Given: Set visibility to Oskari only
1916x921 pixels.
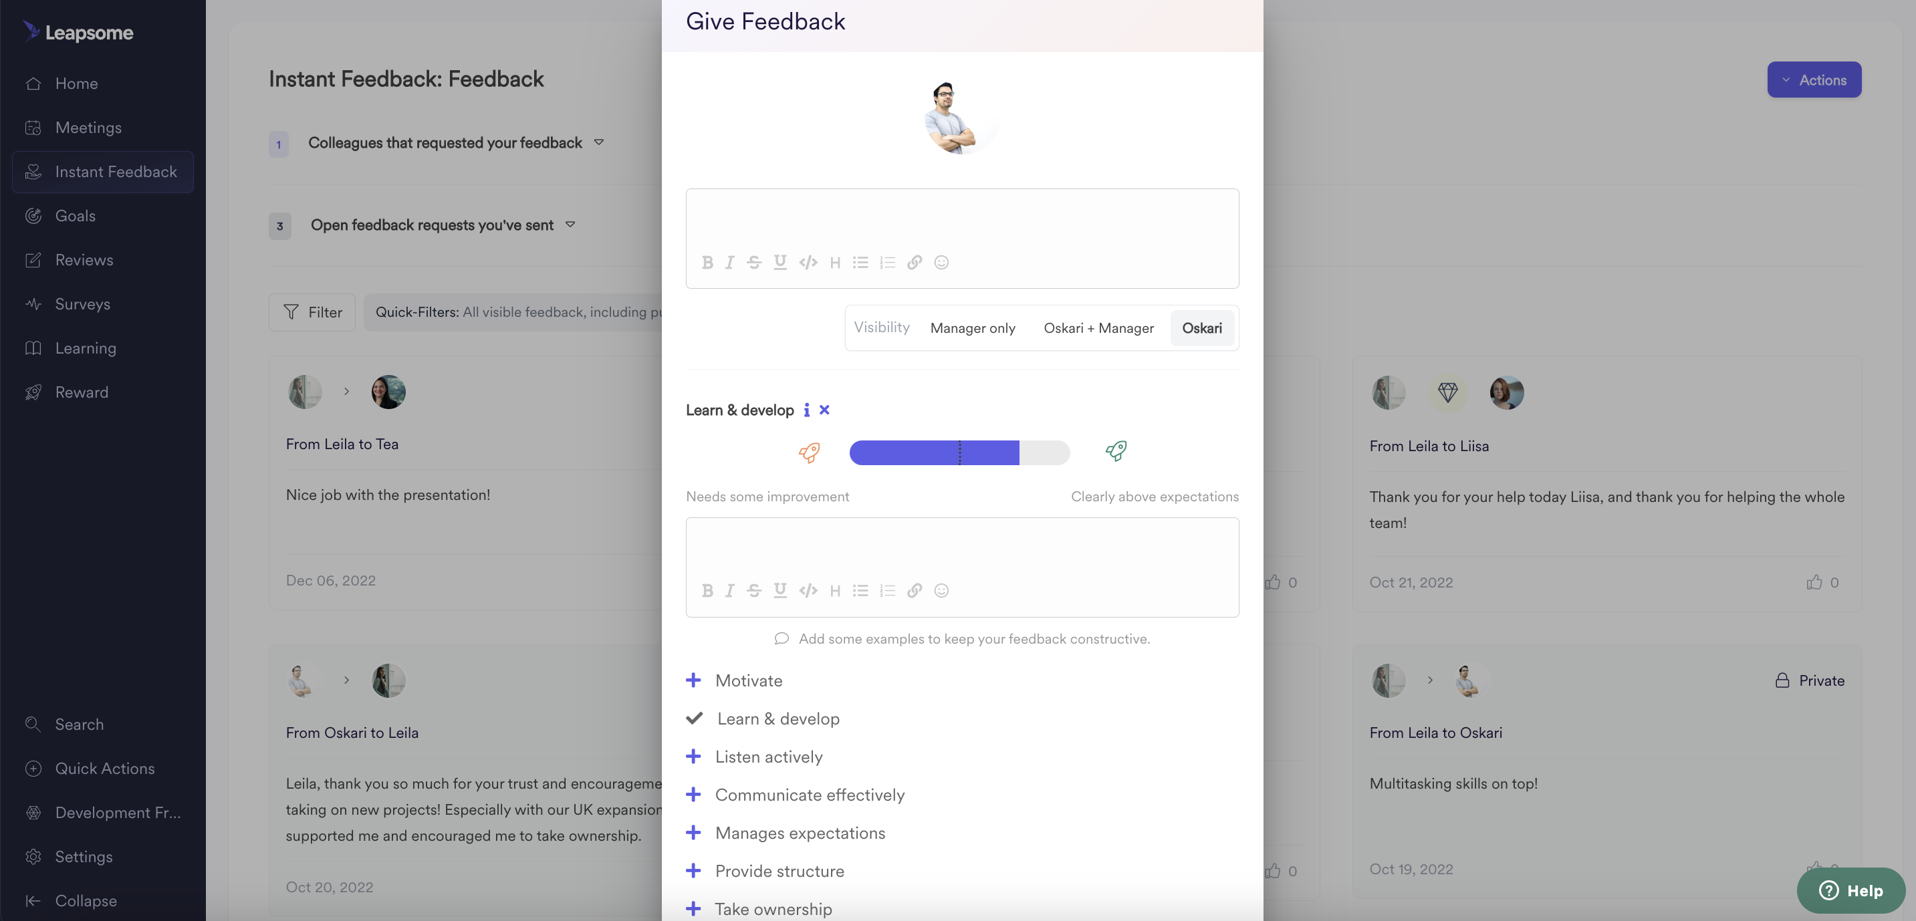Looking at the screenshot, I should click(1202, 329).
